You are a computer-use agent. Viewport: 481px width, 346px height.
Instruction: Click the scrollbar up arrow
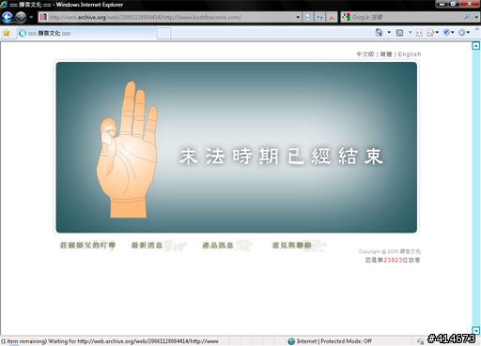pyautogui.click(x=476, y=46)
